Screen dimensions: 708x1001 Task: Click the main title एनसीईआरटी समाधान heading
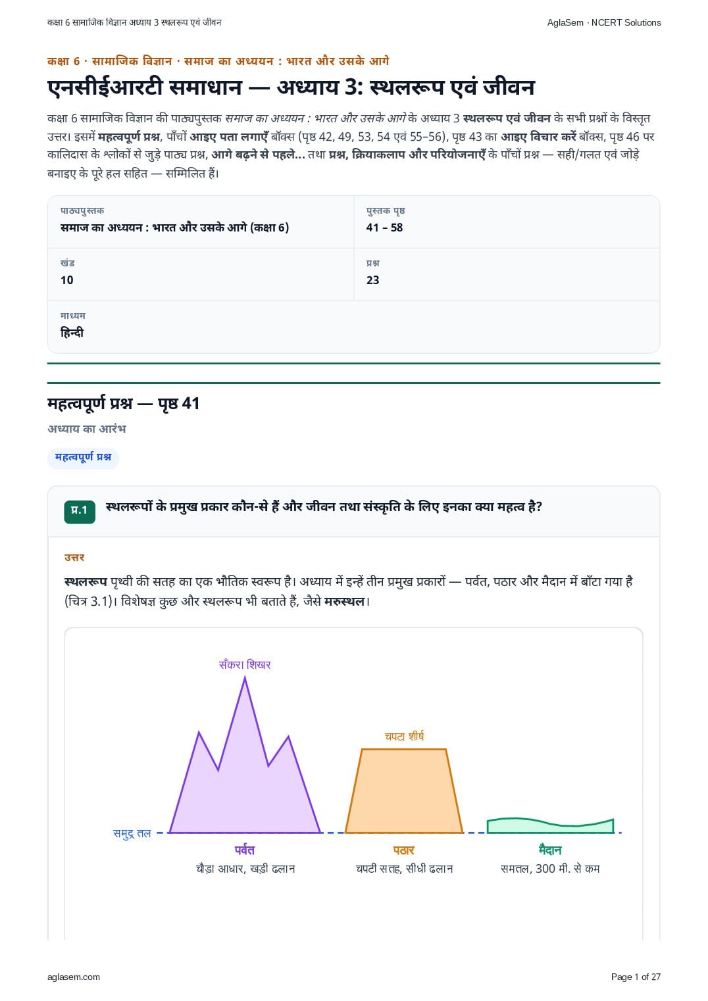click(x=291, y=87)
